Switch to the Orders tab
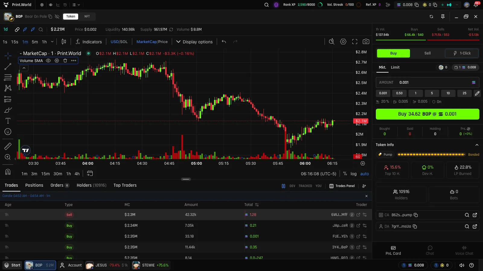Viewport: 483px width, 271px height. pyautogui.click(x=60, y=185)
